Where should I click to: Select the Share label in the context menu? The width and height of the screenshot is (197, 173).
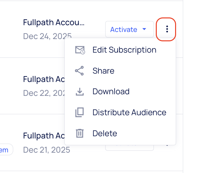[x=103, y=71]
